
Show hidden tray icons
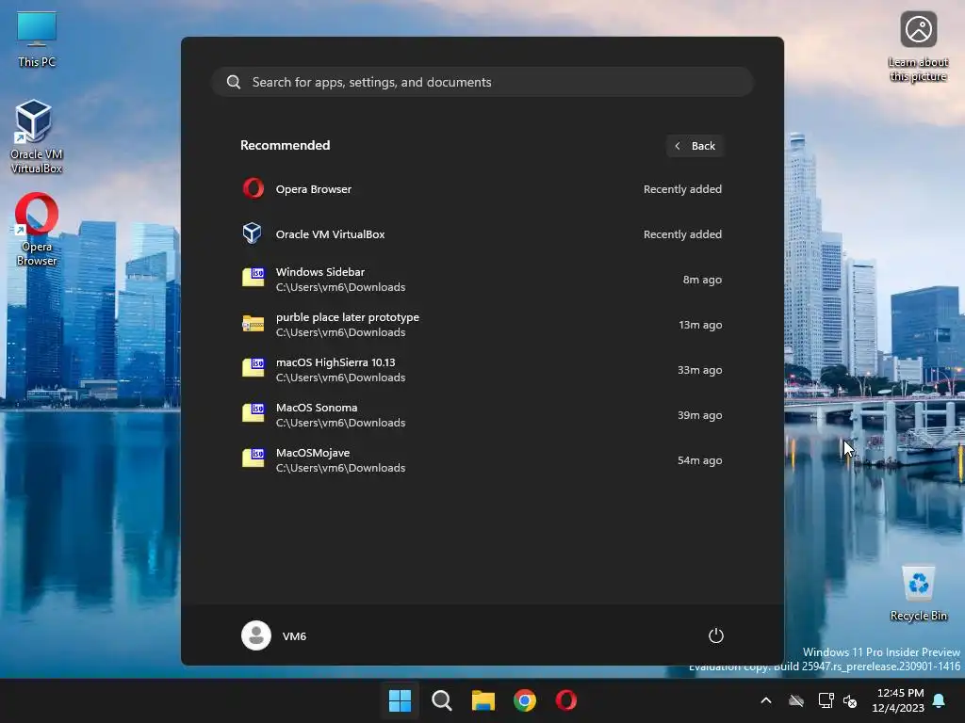[x=765, y=700]
